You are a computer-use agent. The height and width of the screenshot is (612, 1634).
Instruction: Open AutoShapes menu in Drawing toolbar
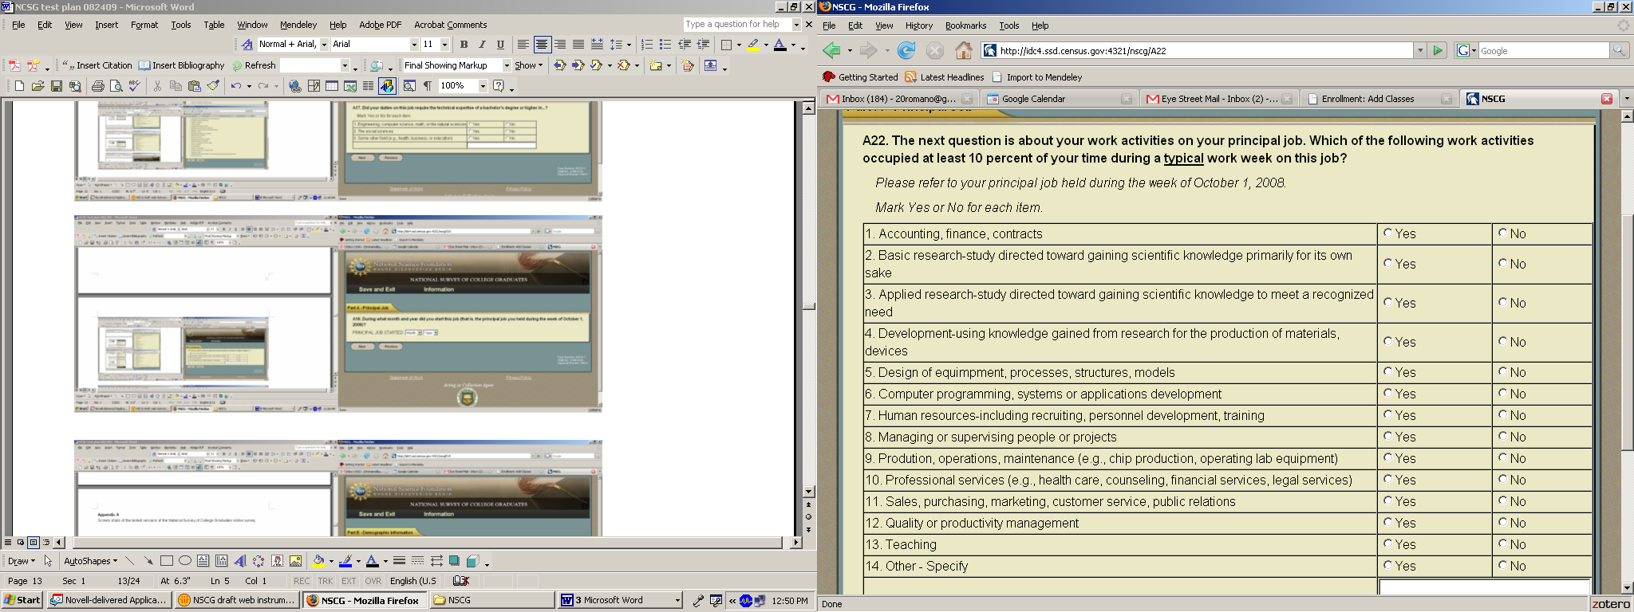click(90, 561)
